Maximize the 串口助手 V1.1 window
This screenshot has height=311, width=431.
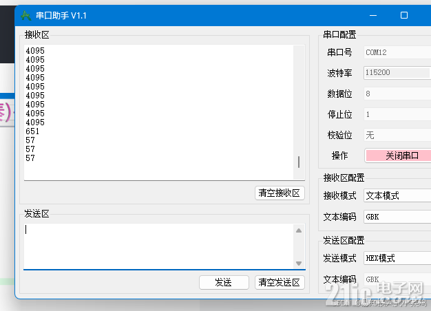tap(404, 15)
